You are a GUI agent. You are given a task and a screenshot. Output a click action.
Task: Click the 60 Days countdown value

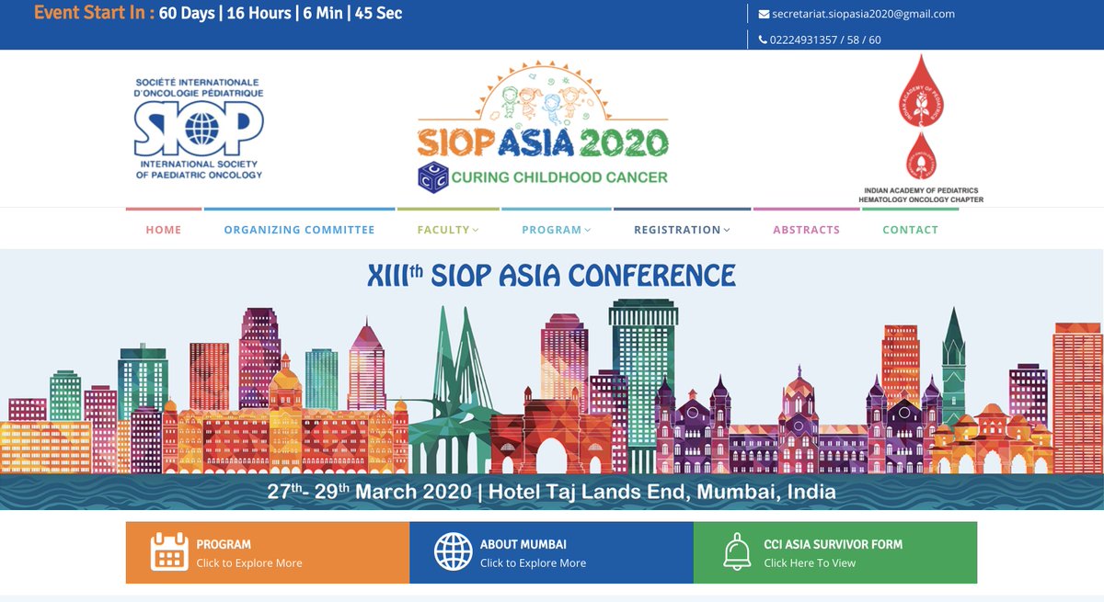(187, 13)
